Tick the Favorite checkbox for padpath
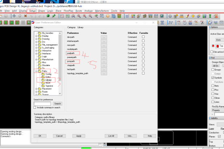 [x=143, y=53]
